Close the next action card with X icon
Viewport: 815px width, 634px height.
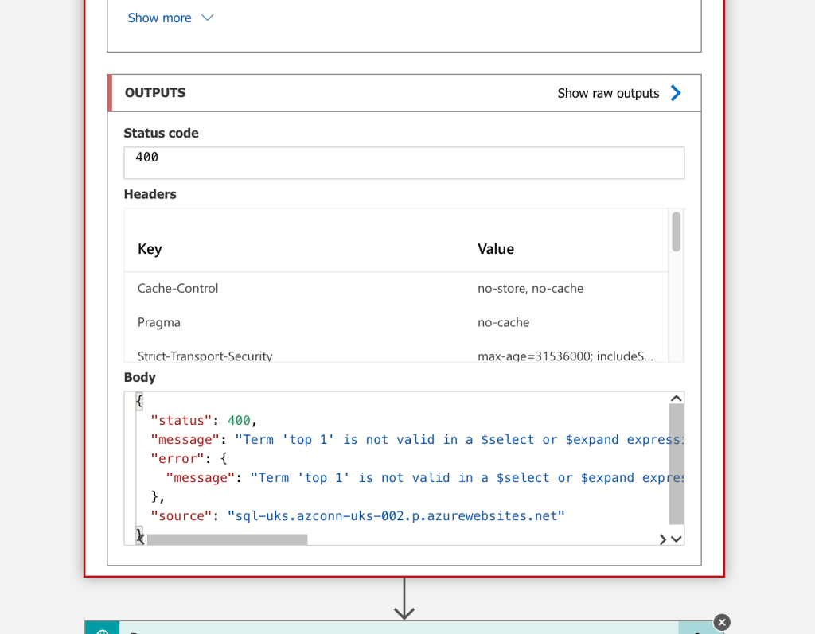[x=721, y=622]
